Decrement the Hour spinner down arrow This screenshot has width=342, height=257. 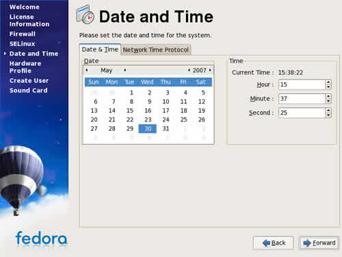coord(328,87)
